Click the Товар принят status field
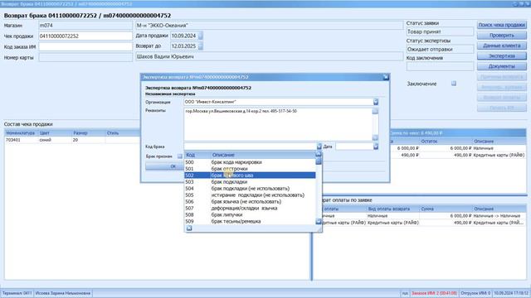This screenshot has width=531, height=298. click(440, 31)
